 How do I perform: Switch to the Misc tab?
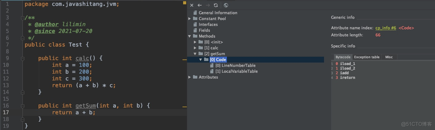[389, 57]
